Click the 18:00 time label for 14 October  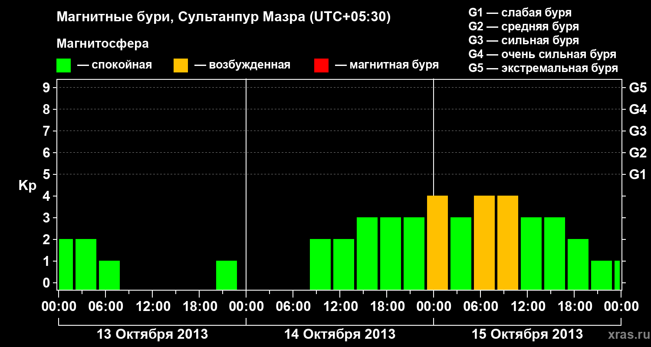(387, 307)
